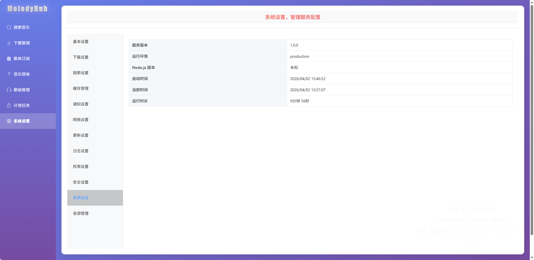534x260 pixels.
Task: Switch to the 更新设置 tab
Action: [95, 135]
